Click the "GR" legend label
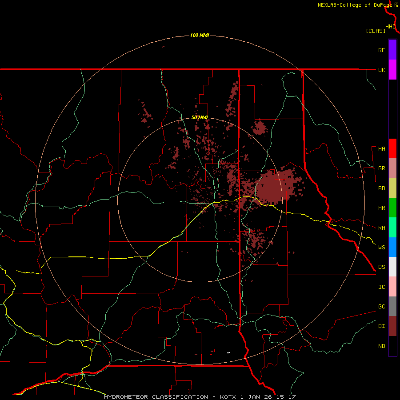The width and height of the screenshot is (400, 400). click(381, 168)
